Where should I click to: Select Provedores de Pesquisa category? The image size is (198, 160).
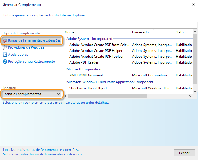click(x=26, y=47)
